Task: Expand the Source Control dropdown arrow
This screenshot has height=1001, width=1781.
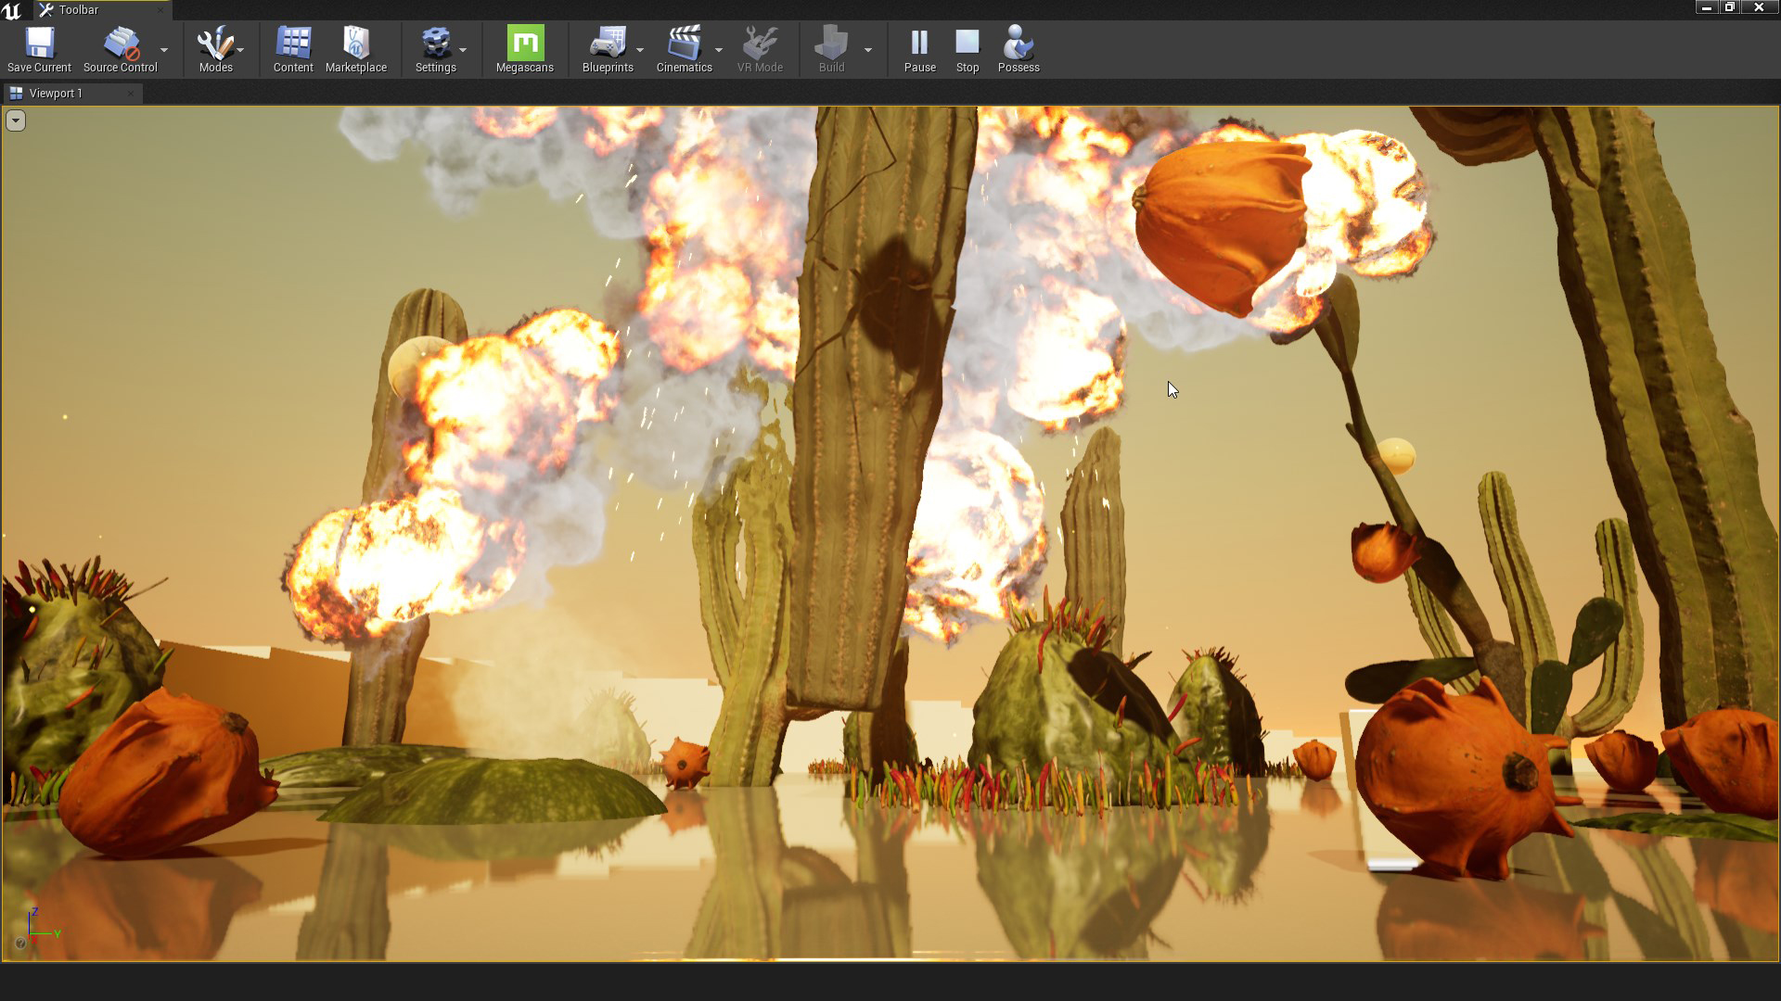Action: [164, 50]
